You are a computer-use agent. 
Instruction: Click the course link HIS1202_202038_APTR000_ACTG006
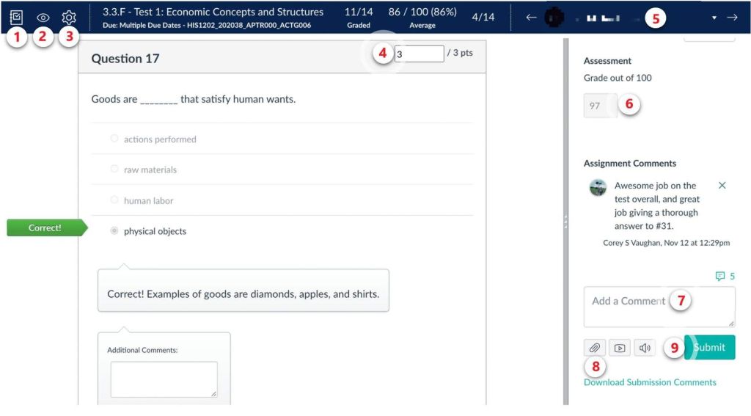[x=249, y=25]
